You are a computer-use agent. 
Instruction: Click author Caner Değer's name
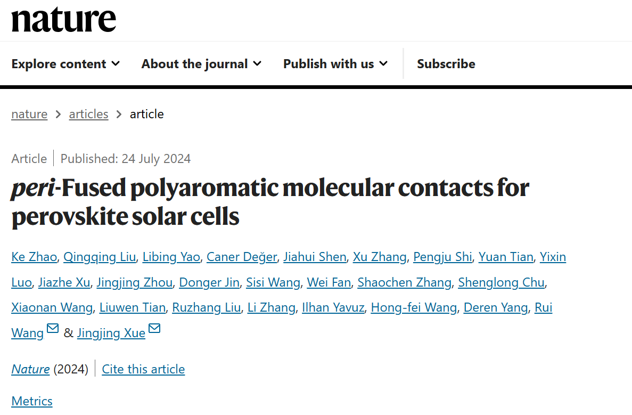(242, 257)
